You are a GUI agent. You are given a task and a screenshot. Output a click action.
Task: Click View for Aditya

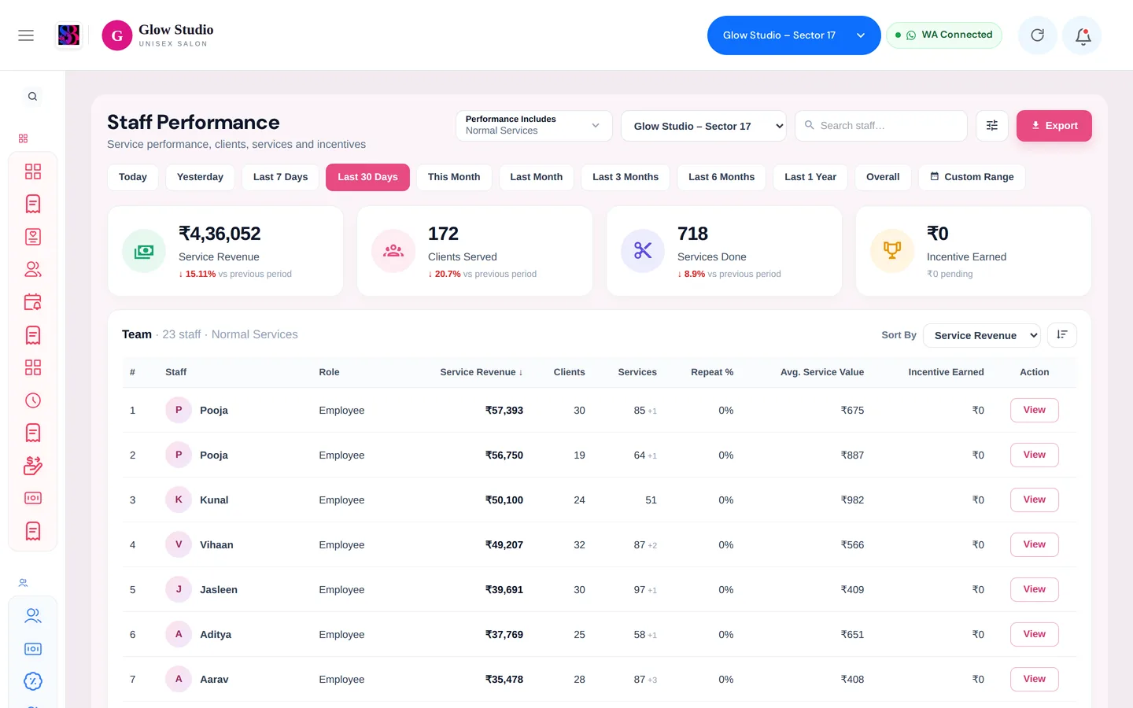coord(1035,634)
